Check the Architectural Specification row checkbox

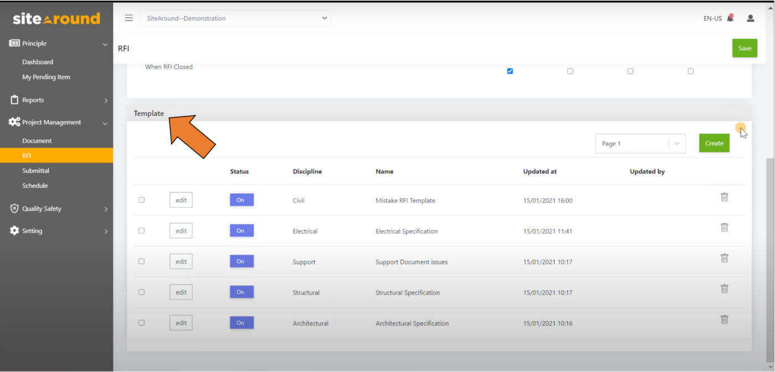point(141,322)
